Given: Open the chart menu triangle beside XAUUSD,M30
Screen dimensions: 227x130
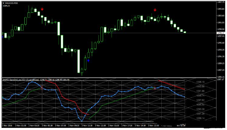Looking at the screenshot, I should (x=4, y=3).
